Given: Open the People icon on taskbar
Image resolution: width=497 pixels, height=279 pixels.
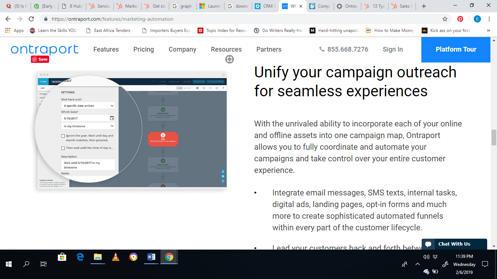Looking at the screenshot, I should point(404,264).
